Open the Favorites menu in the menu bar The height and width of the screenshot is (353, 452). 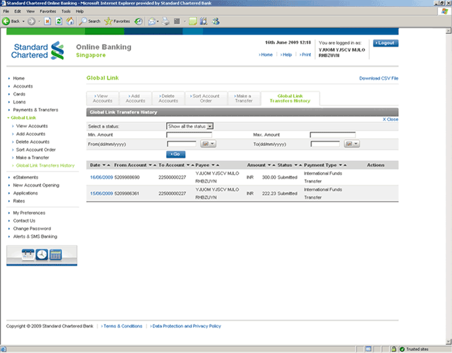pos(48,11)
